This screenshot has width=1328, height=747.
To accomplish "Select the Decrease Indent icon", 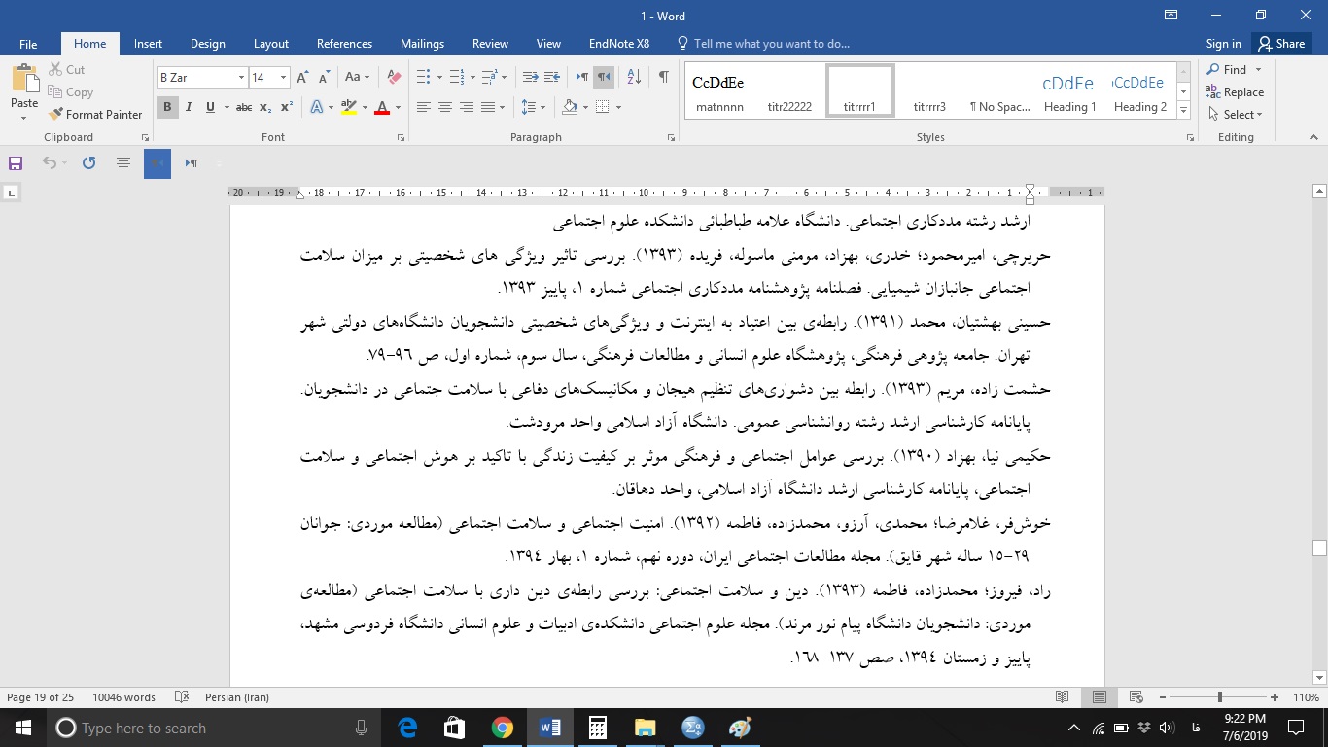I will click(x=528, y=76).
